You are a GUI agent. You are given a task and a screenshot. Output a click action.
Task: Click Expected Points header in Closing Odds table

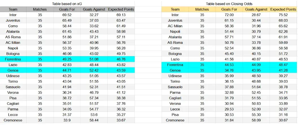point(283,9)
